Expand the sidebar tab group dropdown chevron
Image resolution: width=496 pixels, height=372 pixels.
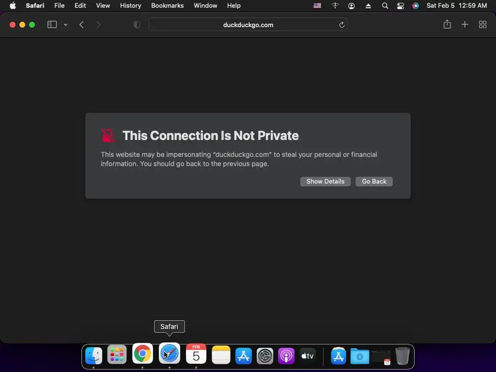click(x=65, y=25)
